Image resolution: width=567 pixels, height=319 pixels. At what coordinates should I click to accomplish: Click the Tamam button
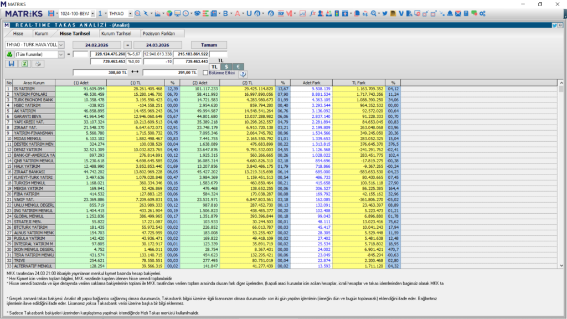coord(209,45)
